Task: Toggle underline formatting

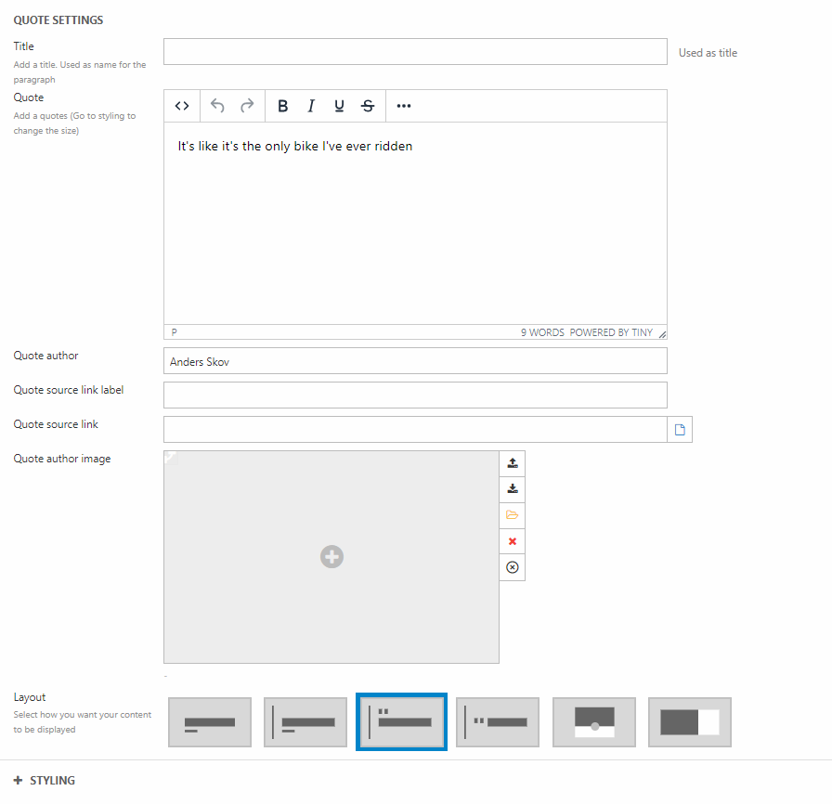Action: pos(339,106)
